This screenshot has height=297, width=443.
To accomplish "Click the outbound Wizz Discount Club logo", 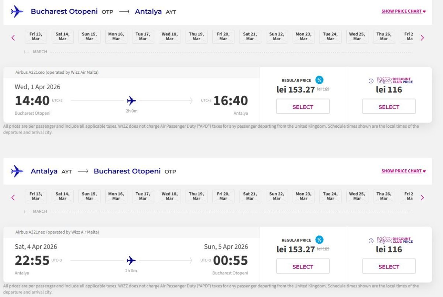I will pos(394,80).
